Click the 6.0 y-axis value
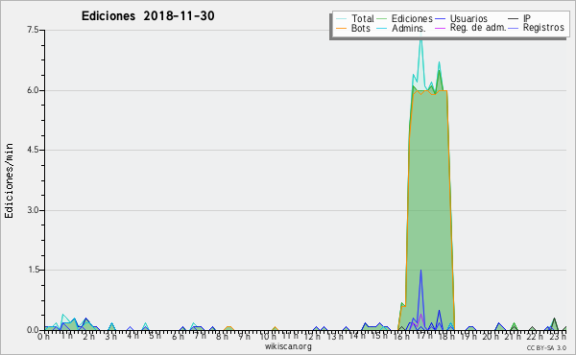 coord(33,90)
